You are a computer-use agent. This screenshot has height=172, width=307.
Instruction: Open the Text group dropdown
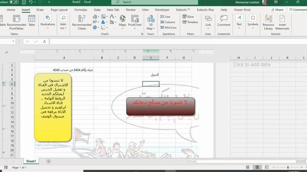tap(239, 22)
